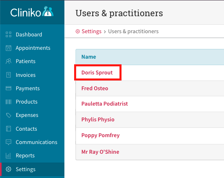Image resolution: width=224 pixels, height=178 pixels.
Task: Open Fred Osteo's user profile
Action: pos(95,88)
